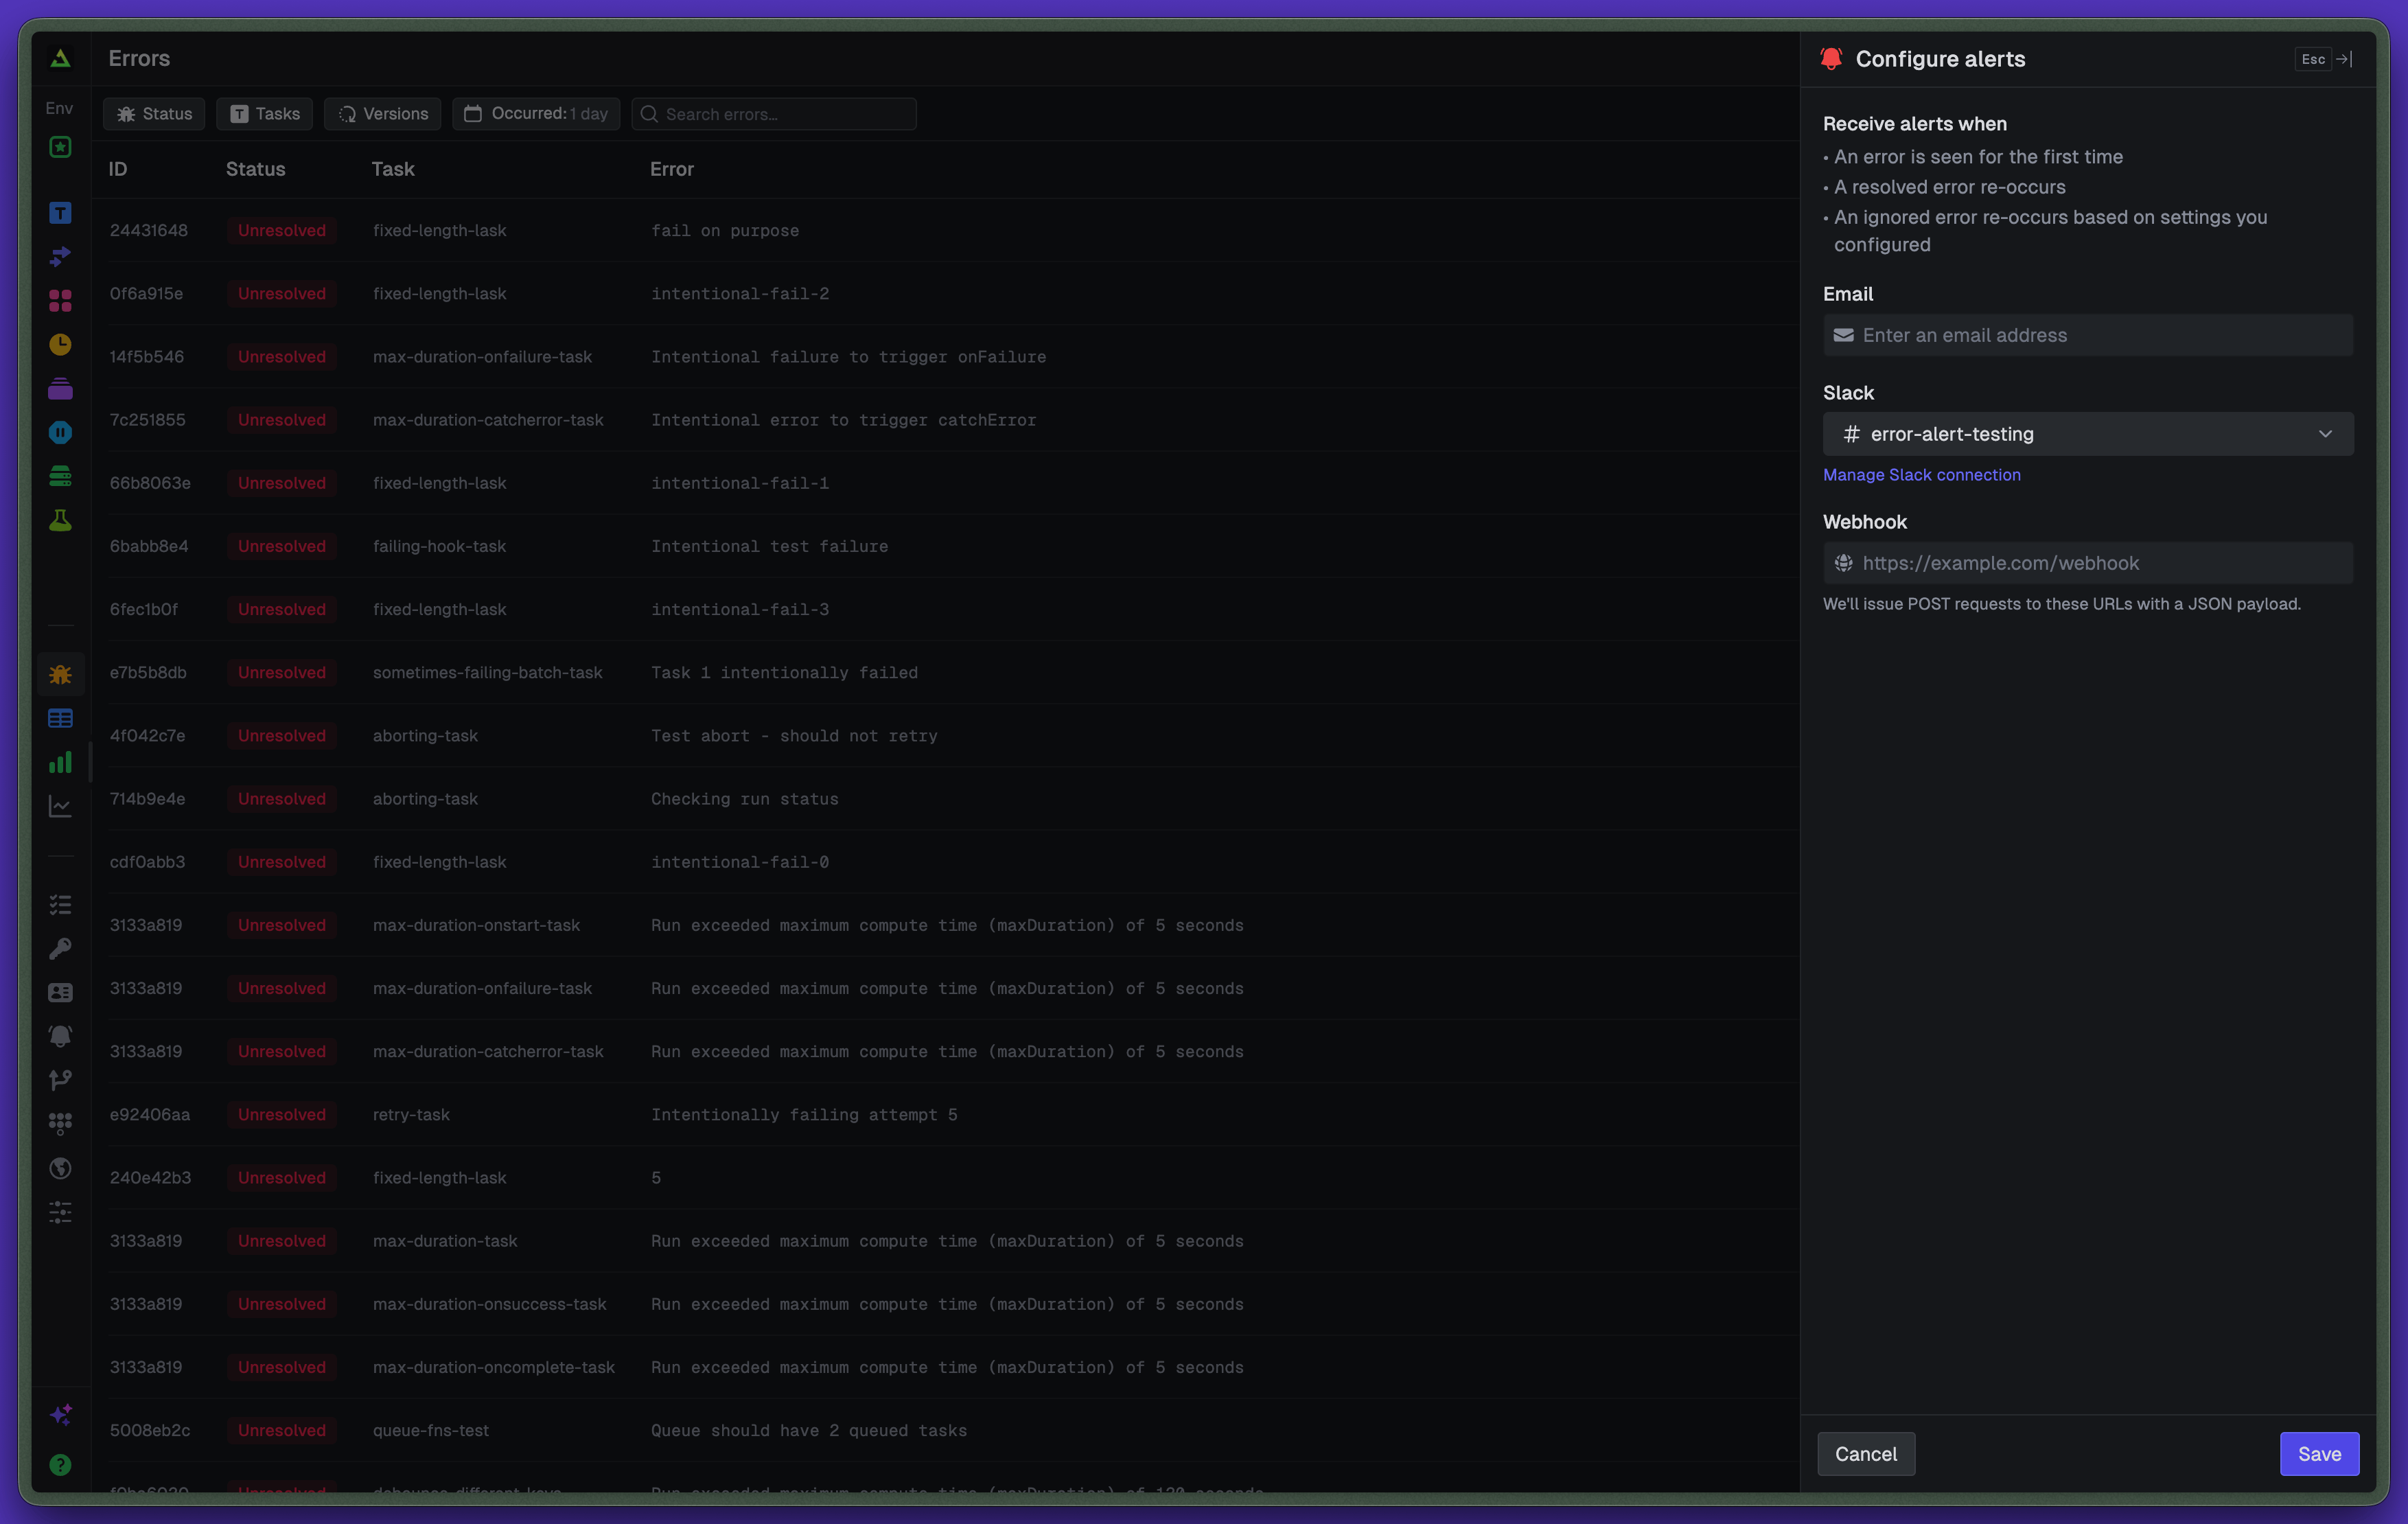Click the dotted grid sidebar icon

[x=60, y=1124]
